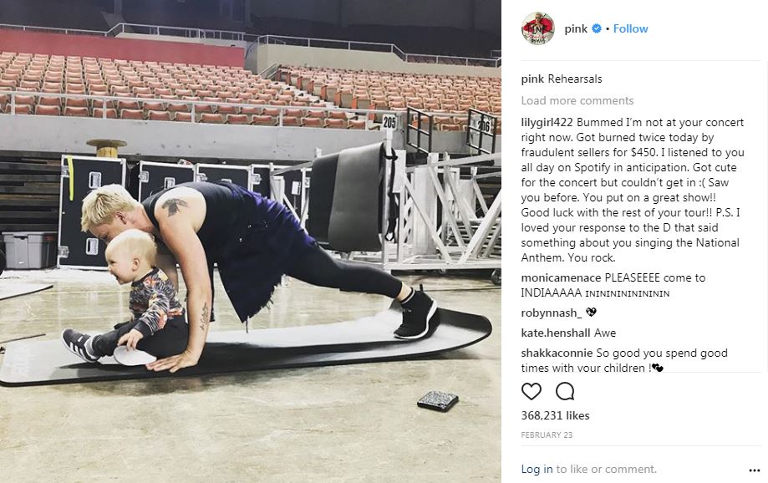Click the Log in link

pos(537,469)
